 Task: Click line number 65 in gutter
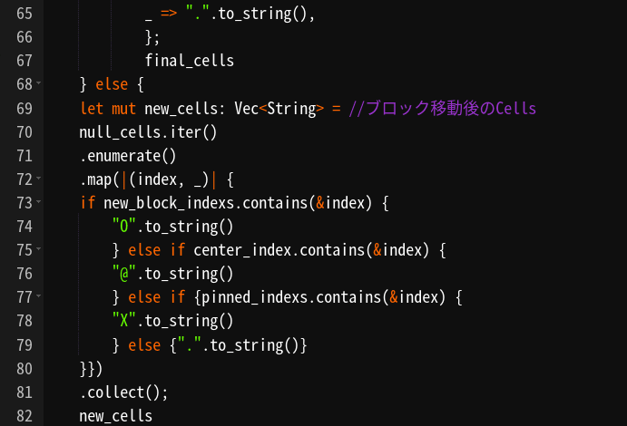[x=24, y=14]
